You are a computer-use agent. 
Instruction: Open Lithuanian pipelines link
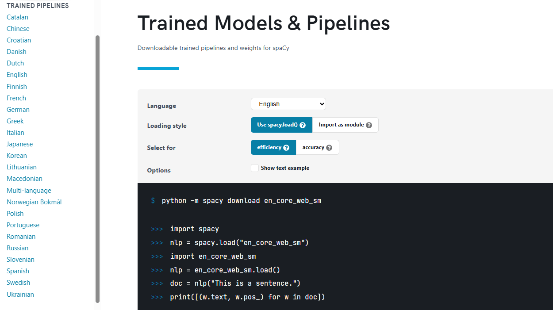click(22, 167)
